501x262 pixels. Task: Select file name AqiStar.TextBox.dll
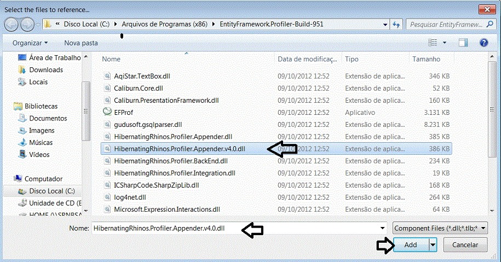tap(142, 76)
